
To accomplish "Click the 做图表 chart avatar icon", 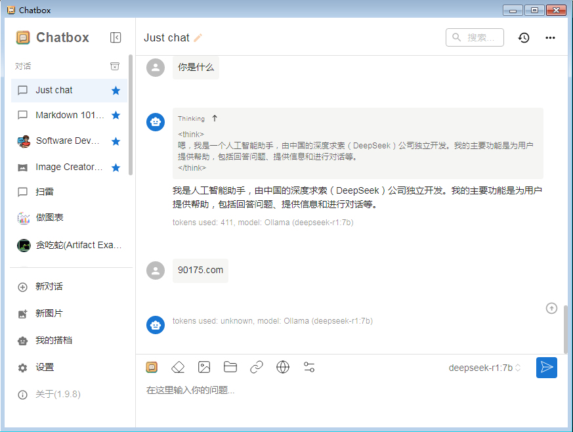I will 24,218.
